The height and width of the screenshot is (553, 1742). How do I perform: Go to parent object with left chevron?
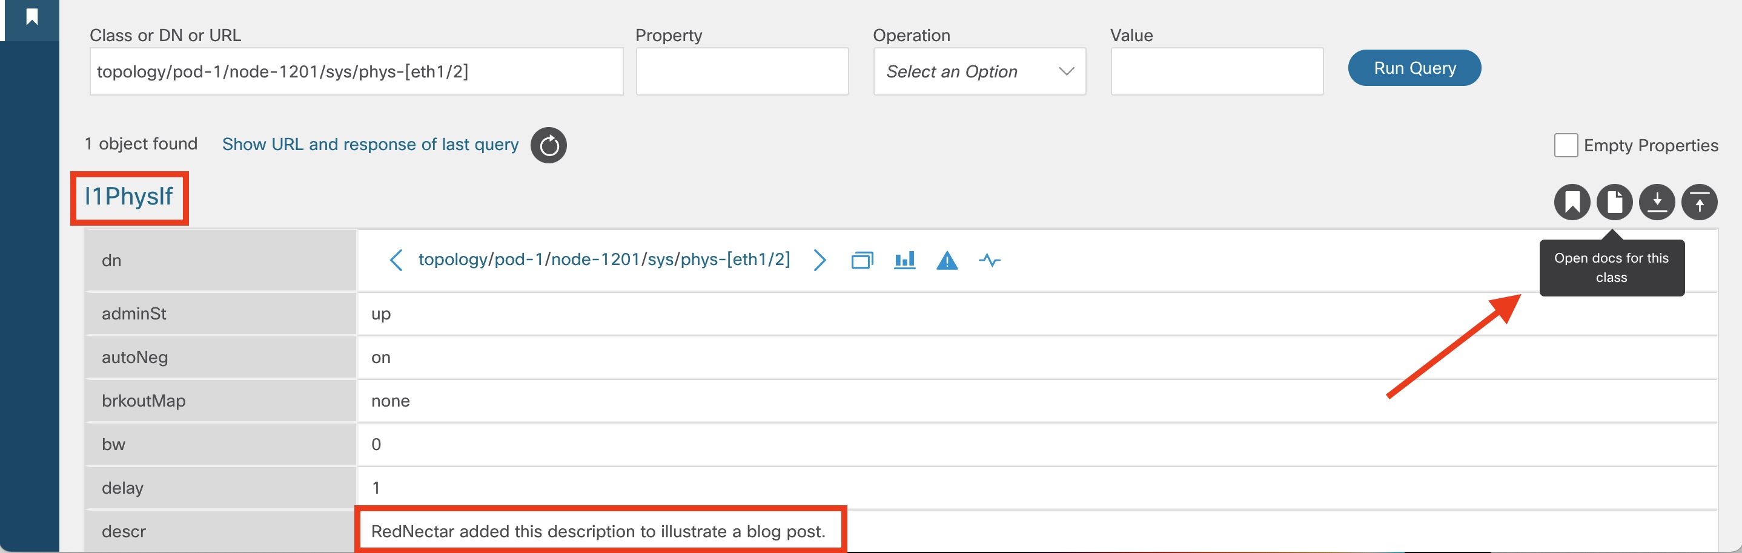pos(396,260)
